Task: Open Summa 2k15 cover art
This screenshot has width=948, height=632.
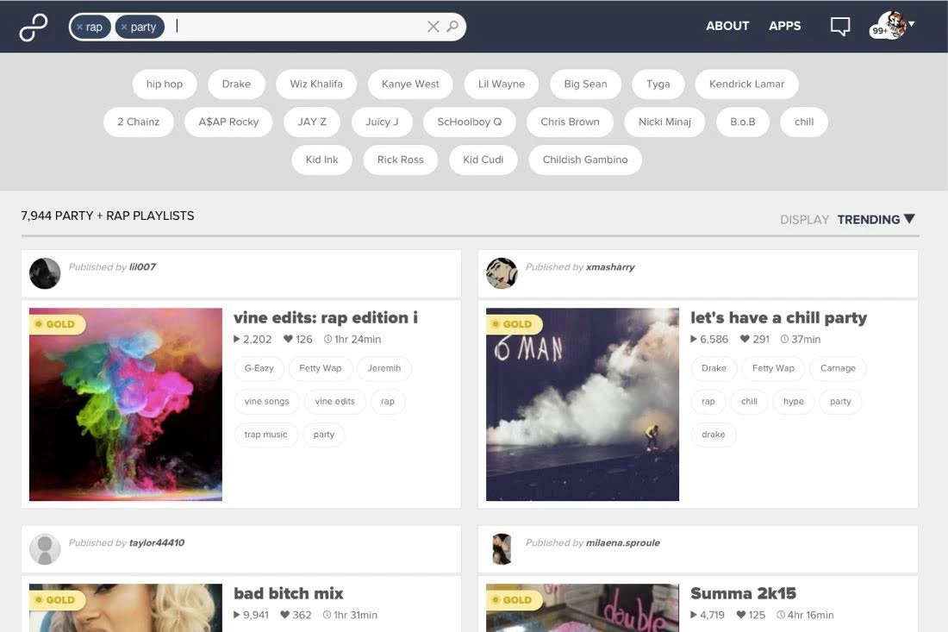Action: point(583,608)
